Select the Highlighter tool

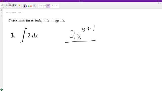click(19, 6)
